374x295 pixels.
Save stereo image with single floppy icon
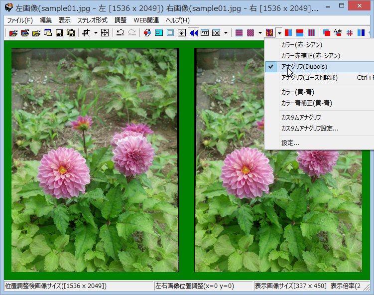(x=59, y=33)
